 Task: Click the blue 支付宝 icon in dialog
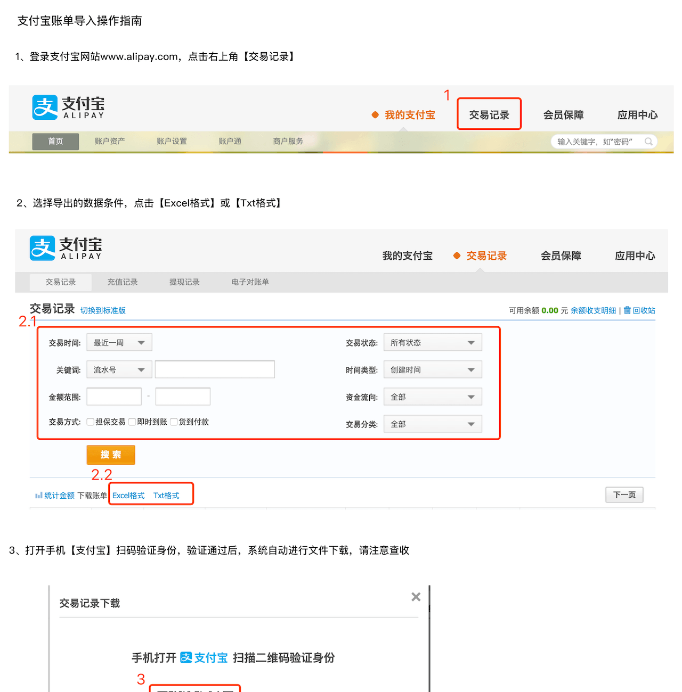coord(186,657)
